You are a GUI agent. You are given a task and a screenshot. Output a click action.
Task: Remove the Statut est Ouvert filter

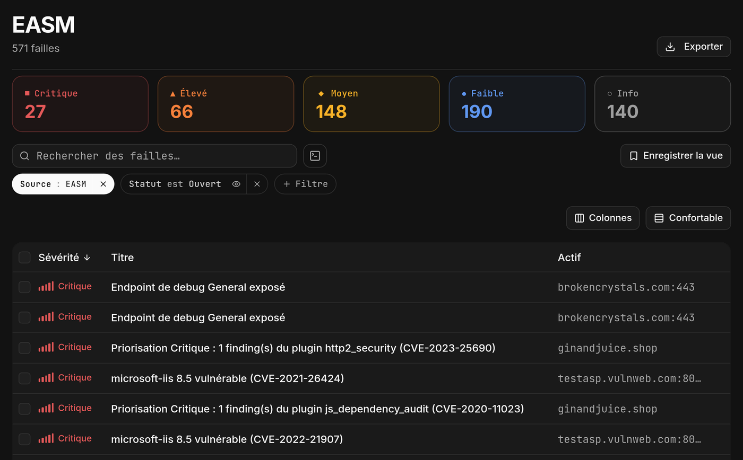pos(257,184)
